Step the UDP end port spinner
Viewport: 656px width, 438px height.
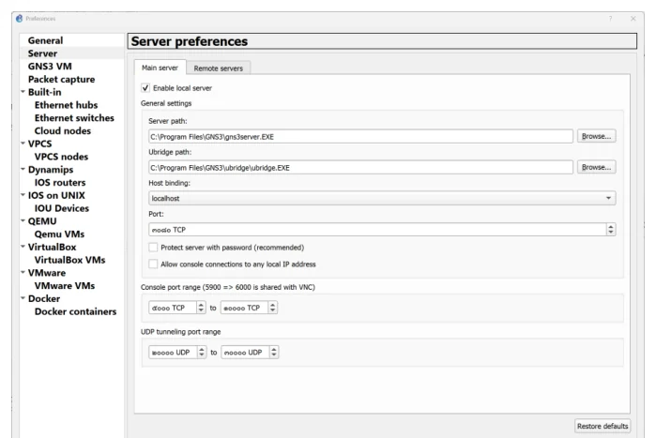(274, 353)
